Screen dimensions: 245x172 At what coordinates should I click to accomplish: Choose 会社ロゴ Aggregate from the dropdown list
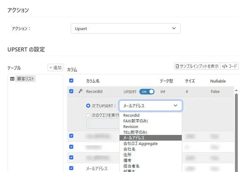(151, 143)
